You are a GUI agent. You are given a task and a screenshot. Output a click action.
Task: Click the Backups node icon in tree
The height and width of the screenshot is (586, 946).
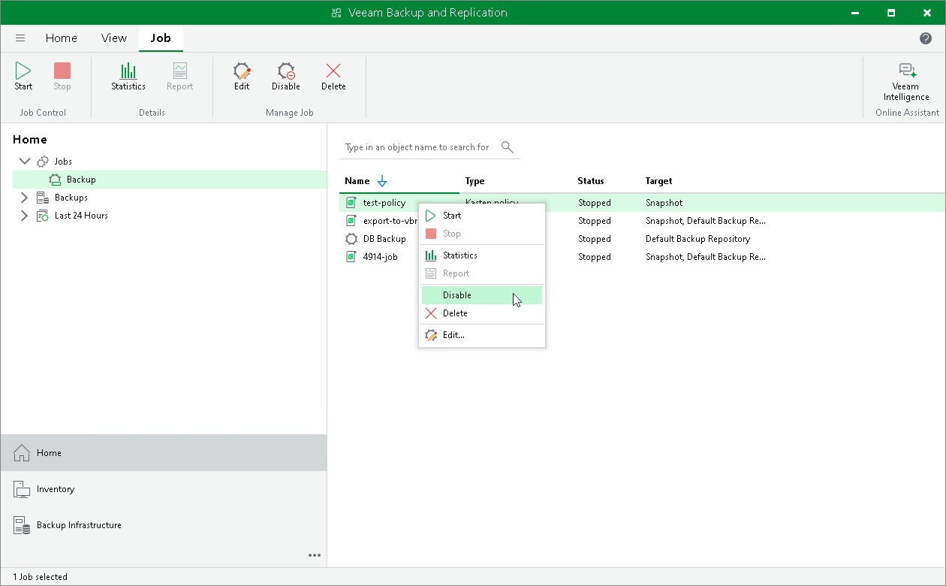[43, 198]
